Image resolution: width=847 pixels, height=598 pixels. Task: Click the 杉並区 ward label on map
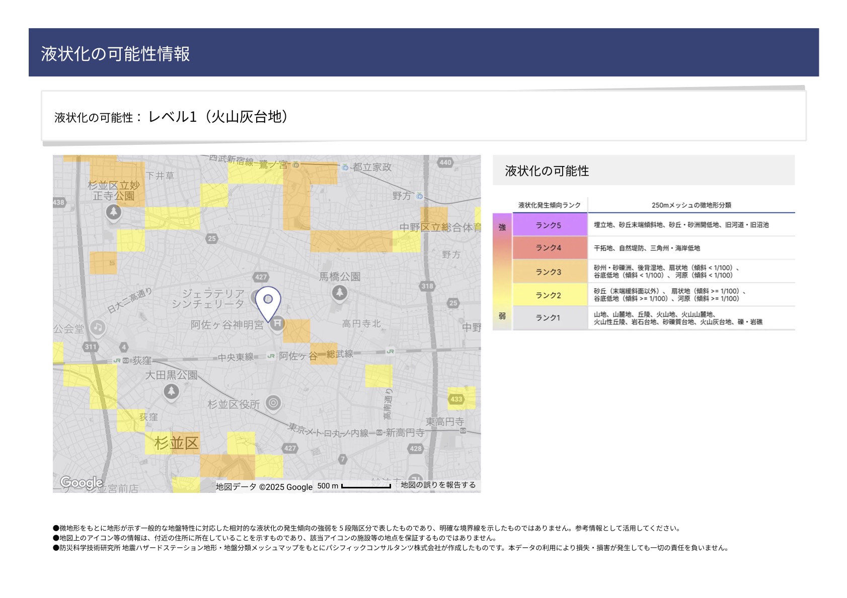click(177, 443)
